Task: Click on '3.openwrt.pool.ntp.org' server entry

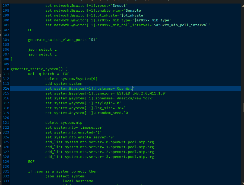Action: pyautogui.click(x=130, y=157)
